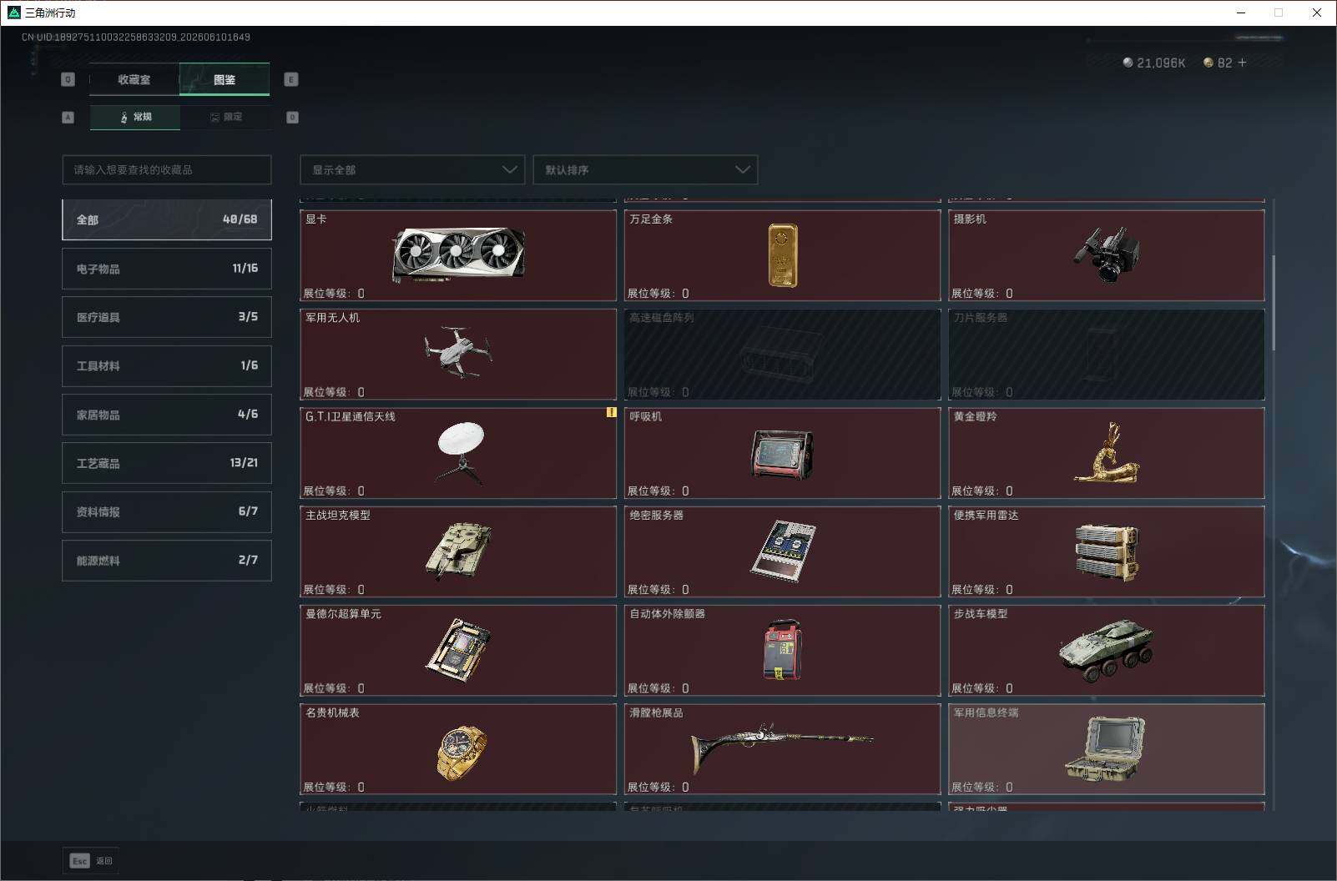Select the 能源燃料 category filter

pyautogui.click(x=167, y=561)
